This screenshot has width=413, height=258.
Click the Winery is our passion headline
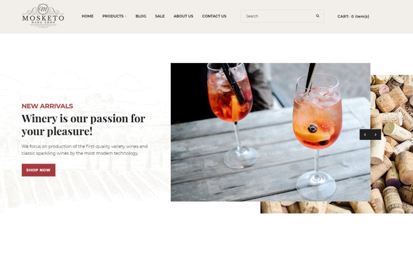[83, 125]
